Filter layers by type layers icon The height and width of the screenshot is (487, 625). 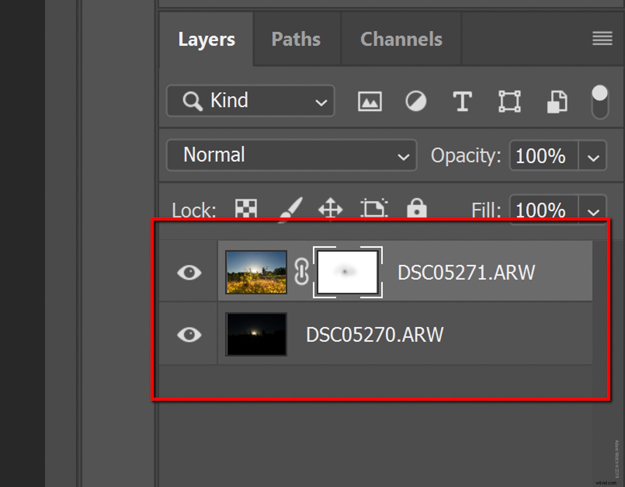pyautogui.click(x=462, y=101)
